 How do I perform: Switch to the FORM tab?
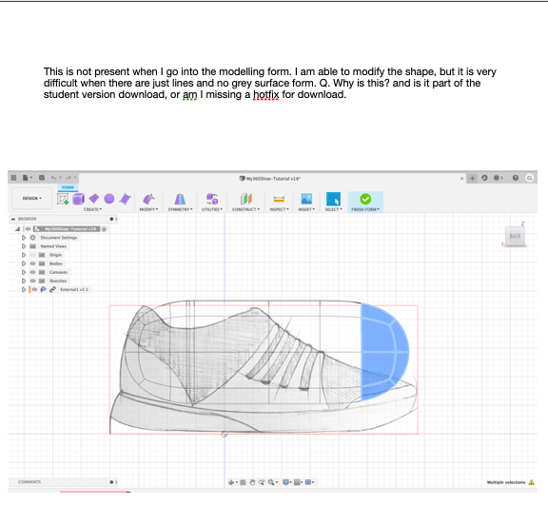[x=68, y=187]
